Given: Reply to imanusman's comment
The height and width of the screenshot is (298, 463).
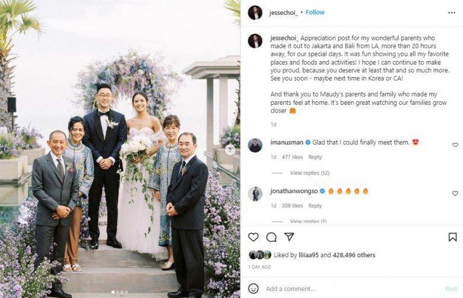Looking at the screenshot, I should point(315,157).
